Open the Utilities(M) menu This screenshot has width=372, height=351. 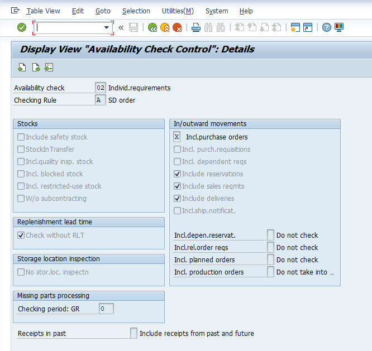pyautogui.click(x=178, y=11)
